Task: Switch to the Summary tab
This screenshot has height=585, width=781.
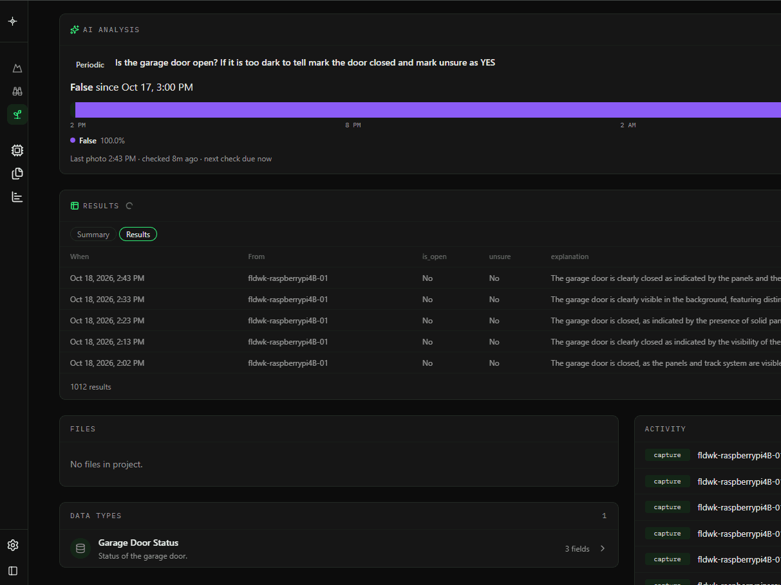Action: (x=93, y=235)
